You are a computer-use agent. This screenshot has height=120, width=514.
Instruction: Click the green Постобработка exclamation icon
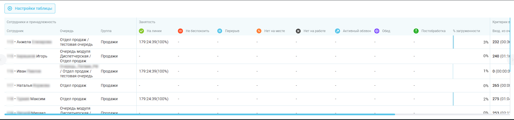[416, 31]
